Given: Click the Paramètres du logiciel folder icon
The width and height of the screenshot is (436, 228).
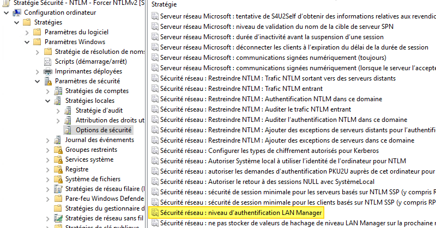Looking at the screenshot, I should 37,32.
